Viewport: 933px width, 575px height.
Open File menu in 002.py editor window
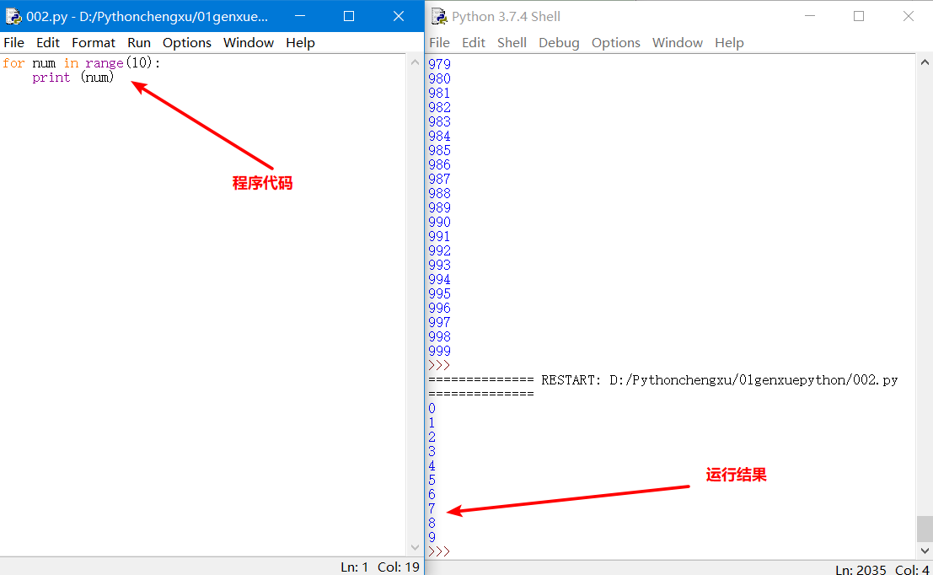pyautogui.click(x=13, y=43)
